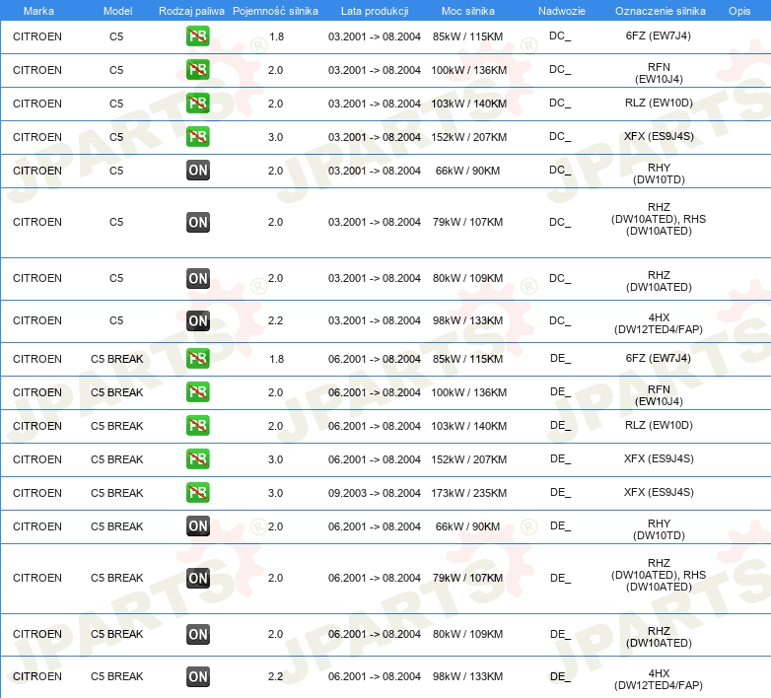Click ON diesel icon in C5 80kW / 109KM row
Image resolution: width=771 pixels, height=698 pixels.
197,278
